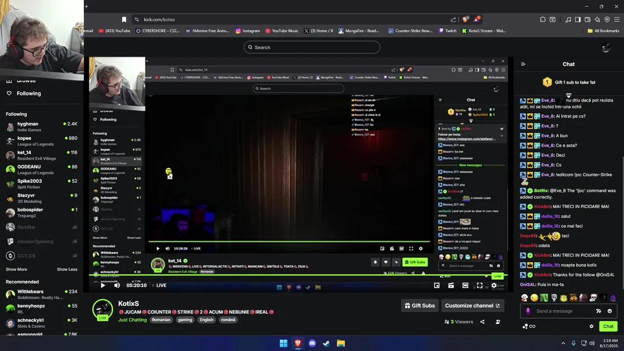Click the Gift Subs button
Screen dimensions: 624x351
(420, 306)
